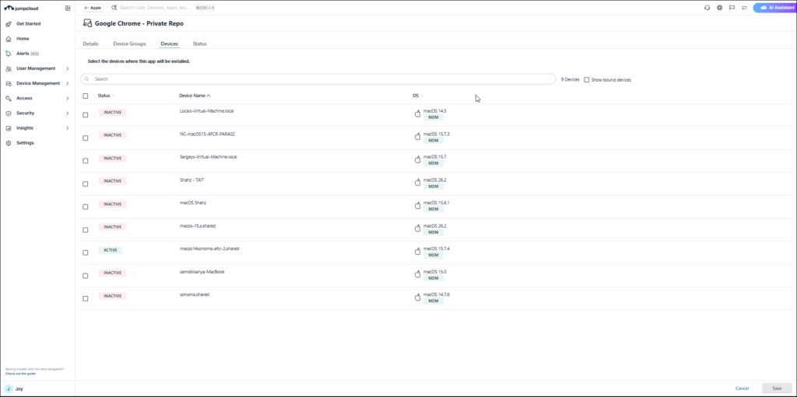Enable the Show bound devices checkbox
797x397 pixels.
(587, 79)
